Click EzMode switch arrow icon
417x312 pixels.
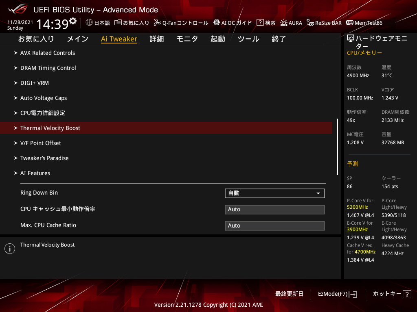point(353,294)
